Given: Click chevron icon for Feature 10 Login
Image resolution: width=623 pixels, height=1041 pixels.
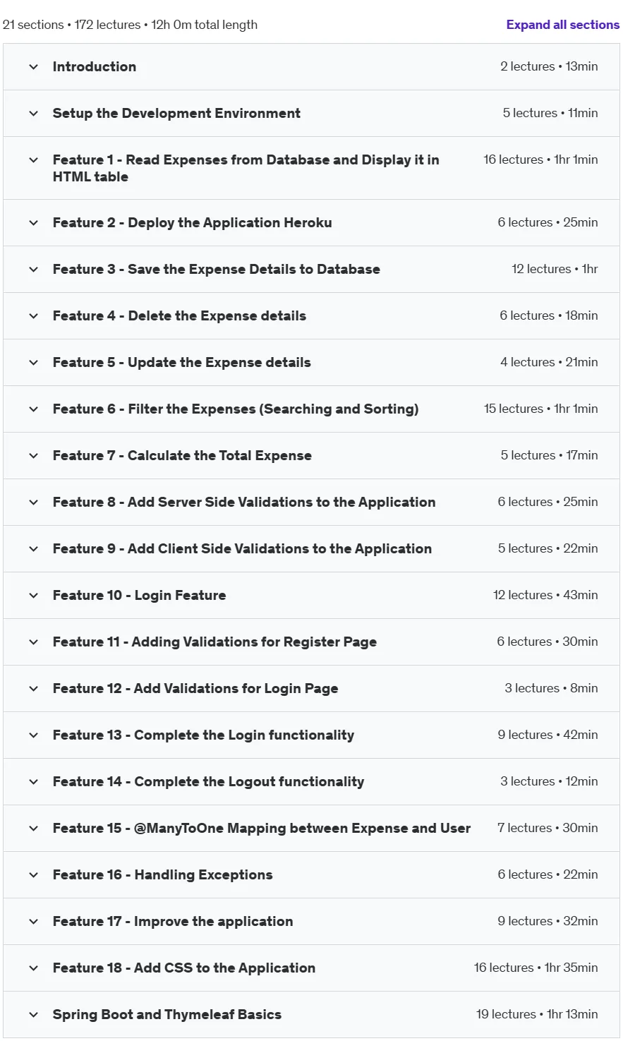Looking at the screenshot, I should [33, 596].
